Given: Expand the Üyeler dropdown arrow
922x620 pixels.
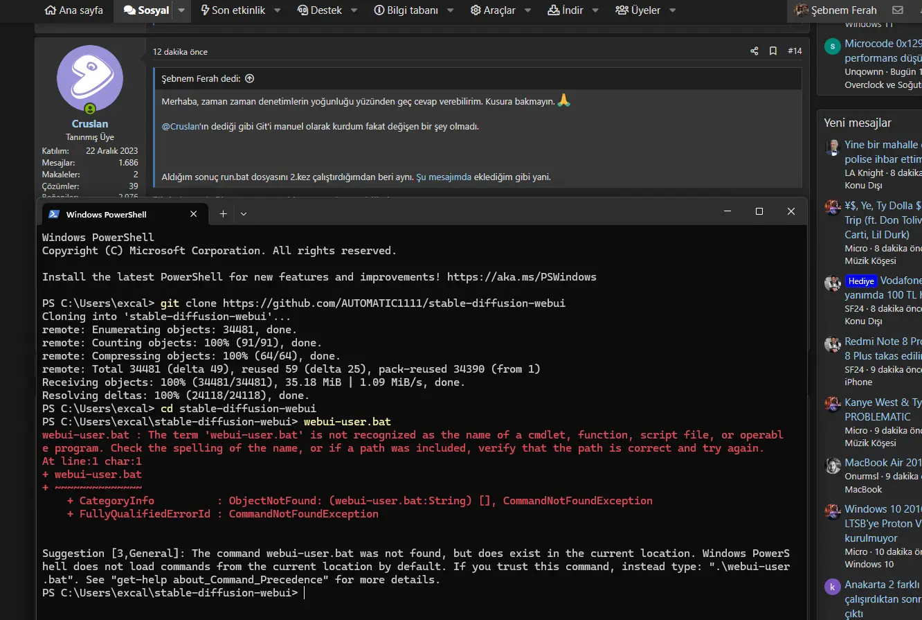Looking at the screenshot, I should pyautogui.click(x=672, y=10).
